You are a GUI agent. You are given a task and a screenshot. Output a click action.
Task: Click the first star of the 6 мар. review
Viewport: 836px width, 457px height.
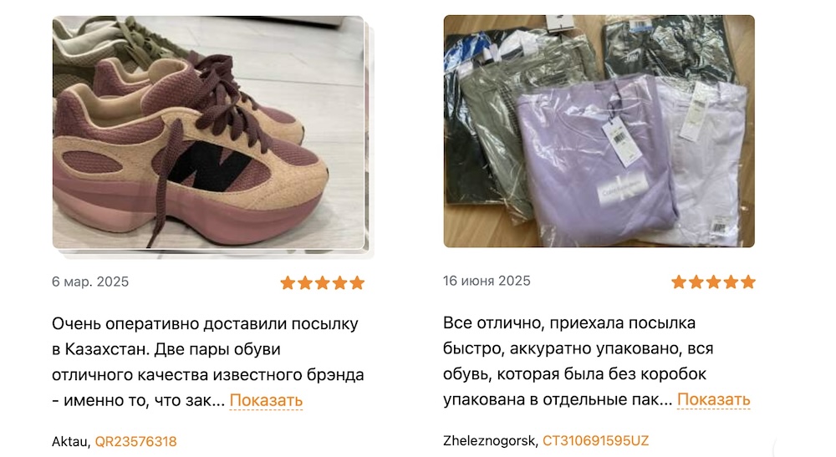[288, 282]
